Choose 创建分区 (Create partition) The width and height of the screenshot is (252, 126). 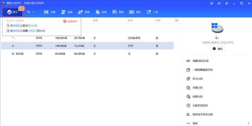tap(195, 97)
